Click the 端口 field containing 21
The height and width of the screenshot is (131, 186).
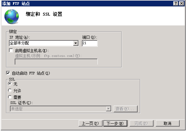pos(90,43)
